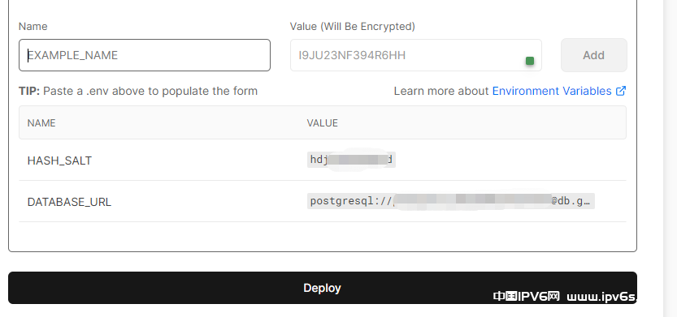Click the postgresql:// DATABASE_URL value
The width and height of the screenshot is (677, 317).
tap(451, 201)
